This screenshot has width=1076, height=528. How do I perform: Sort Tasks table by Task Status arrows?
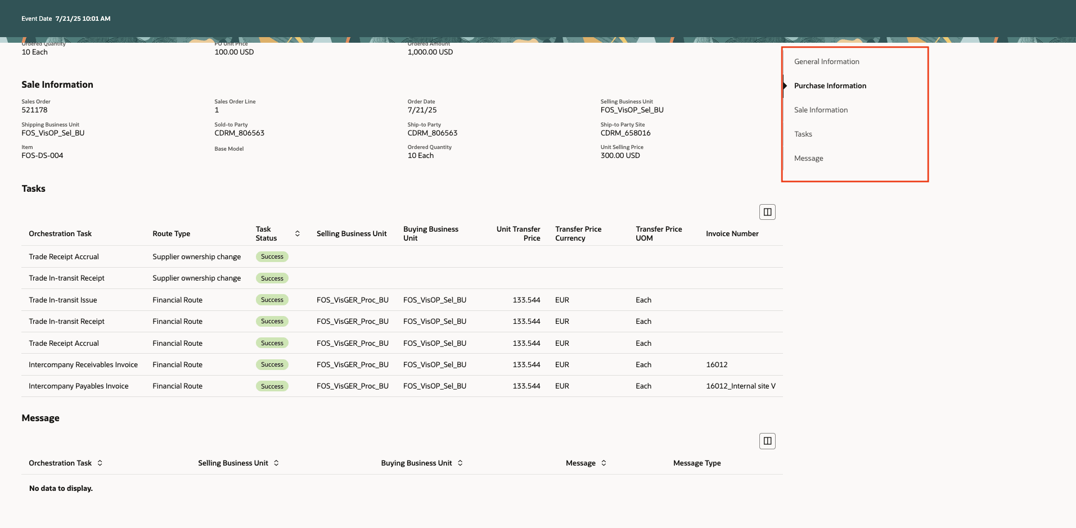(298, 233)
